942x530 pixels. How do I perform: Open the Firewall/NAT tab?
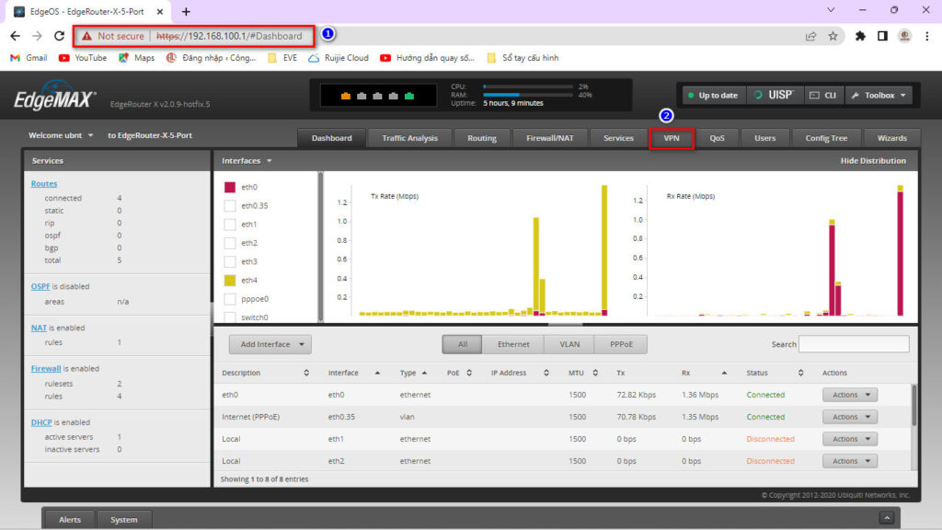point(550,138)
